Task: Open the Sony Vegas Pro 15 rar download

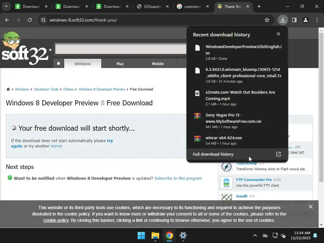Action: (x=237, y=121)
